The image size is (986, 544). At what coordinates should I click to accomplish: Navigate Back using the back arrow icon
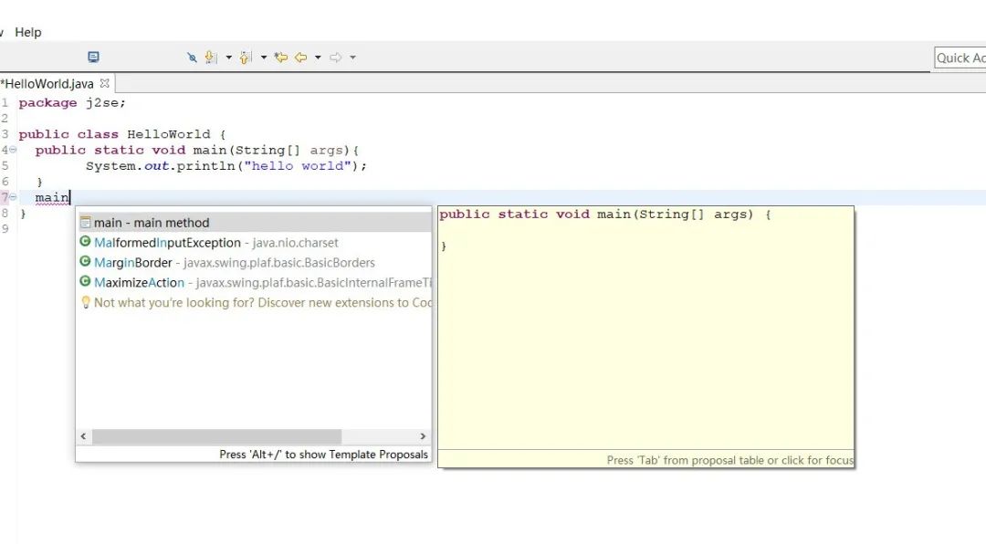[301, 57]
